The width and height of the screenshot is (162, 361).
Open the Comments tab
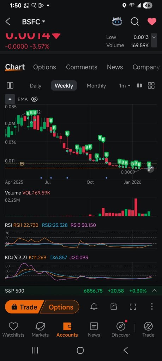[82, 67]
